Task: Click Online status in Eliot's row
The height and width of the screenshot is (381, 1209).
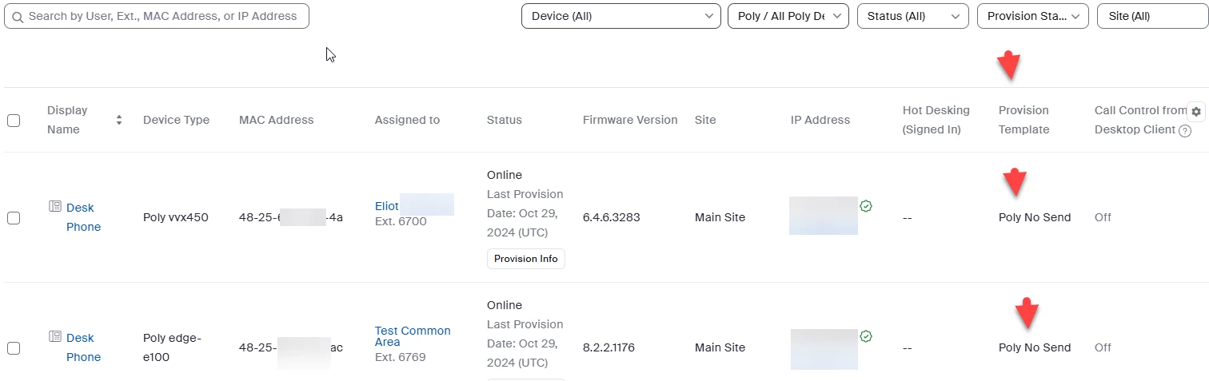Action: (505, 175)
